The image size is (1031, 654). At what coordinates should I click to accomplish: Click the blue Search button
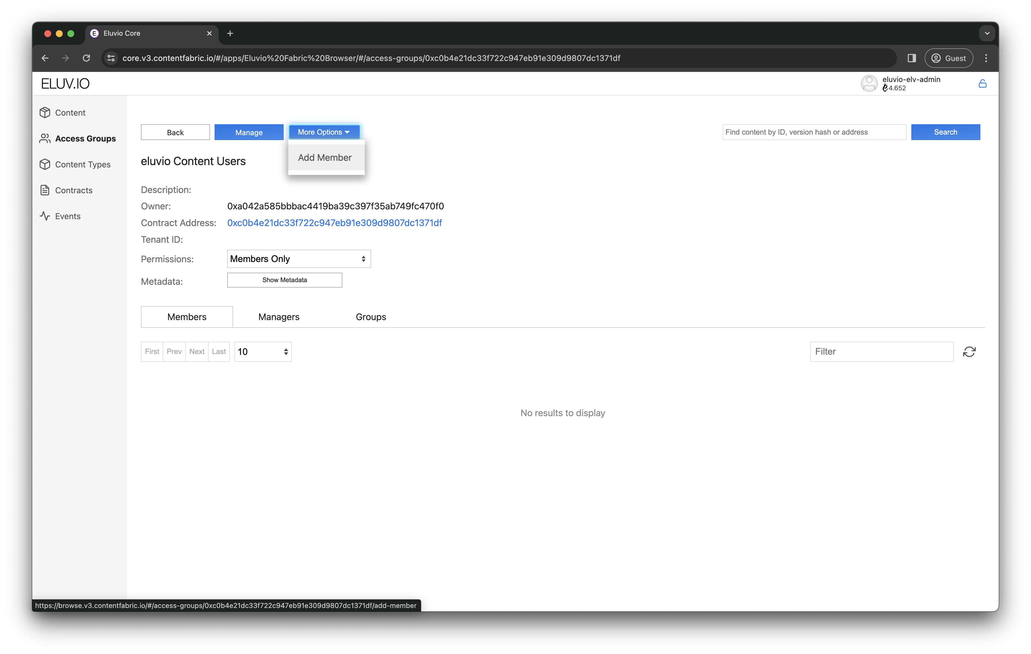[x=945, y=132]
